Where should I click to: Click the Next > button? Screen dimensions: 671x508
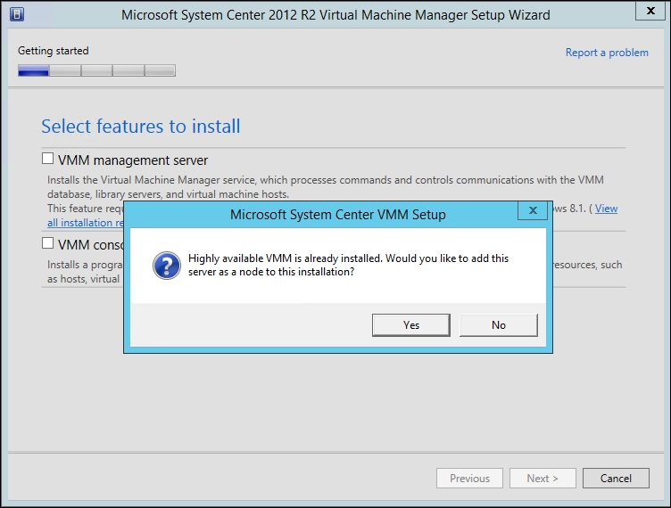543,479
